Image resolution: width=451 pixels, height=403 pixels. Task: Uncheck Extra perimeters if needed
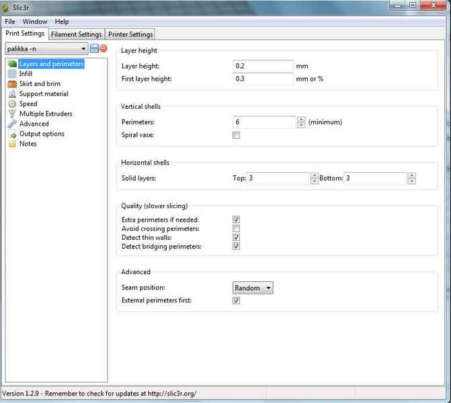[236, 220]
